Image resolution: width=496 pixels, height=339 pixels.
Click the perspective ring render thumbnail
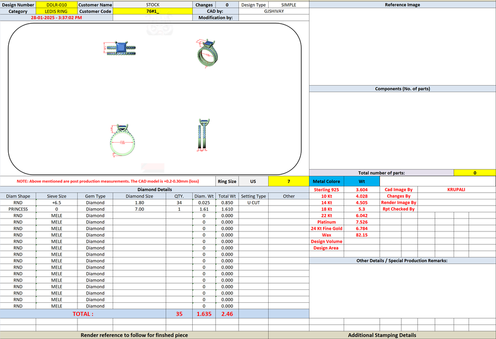[207, 53]
